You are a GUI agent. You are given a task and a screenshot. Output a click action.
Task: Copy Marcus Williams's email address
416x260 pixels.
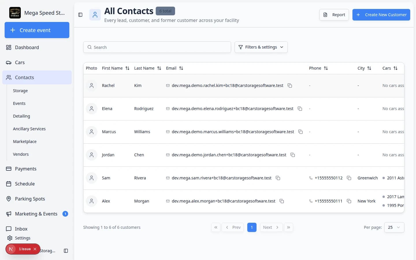pos(300,132)
